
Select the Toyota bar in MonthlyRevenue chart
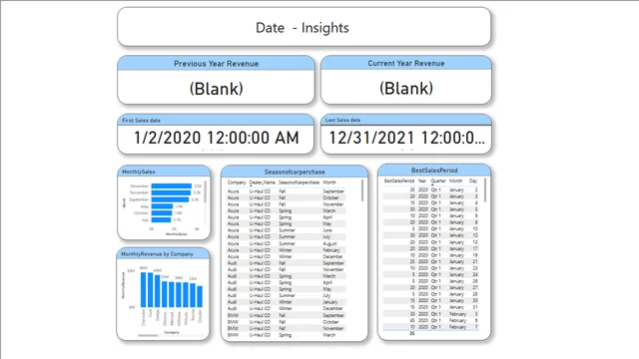(x=193, y=295)
